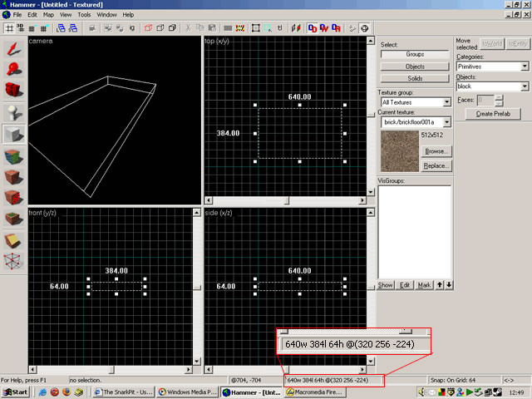Click the Browse... texture button
Screen dimensions: 532x399
pos(436,151)
